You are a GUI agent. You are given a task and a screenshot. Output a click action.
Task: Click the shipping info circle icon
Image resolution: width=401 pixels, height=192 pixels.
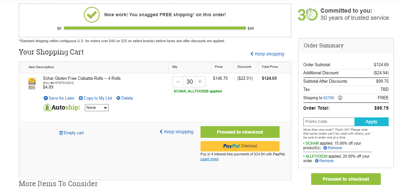point(340,98)
